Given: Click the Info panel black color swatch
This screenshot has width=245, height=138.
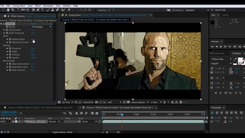Looking at the screenshot, I should [212, 22].
